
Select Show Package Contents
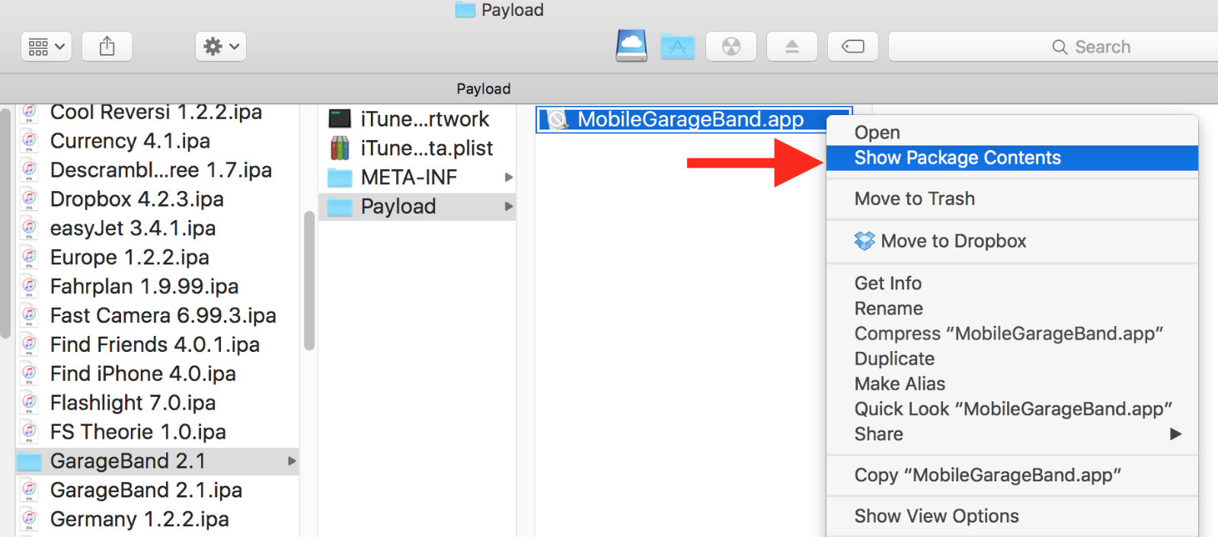point(1012,158)
